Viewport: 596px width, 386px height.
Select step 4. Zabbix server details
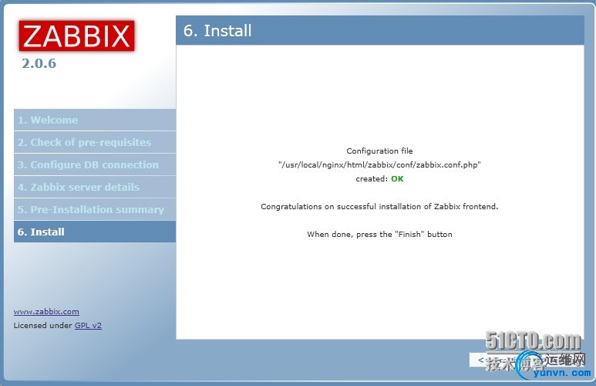[x=95, y=188]
